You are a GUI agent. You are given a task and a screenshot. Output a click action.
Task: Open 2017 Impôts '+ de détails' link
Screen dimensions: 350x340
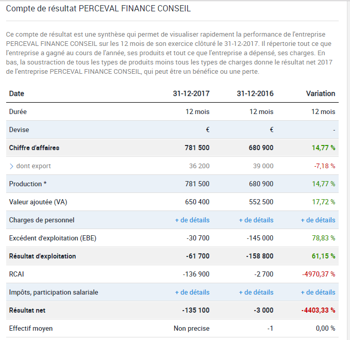pos(192,292)
